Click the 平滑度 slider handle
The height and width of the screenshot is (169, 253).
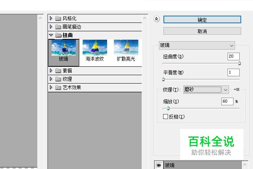click(163, 79)
